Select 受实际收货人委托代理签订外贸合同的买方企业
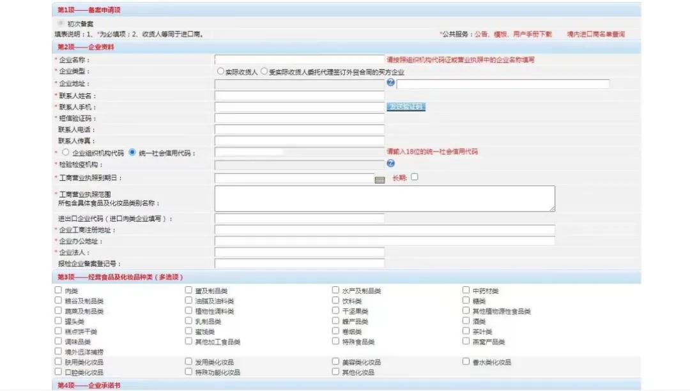 (264, 72)
